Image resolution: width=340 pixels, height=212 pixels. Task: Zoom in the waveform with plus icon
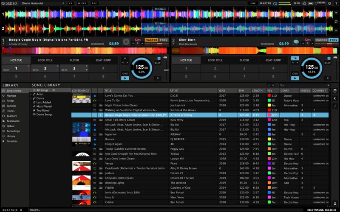click(x=336, y=13)
